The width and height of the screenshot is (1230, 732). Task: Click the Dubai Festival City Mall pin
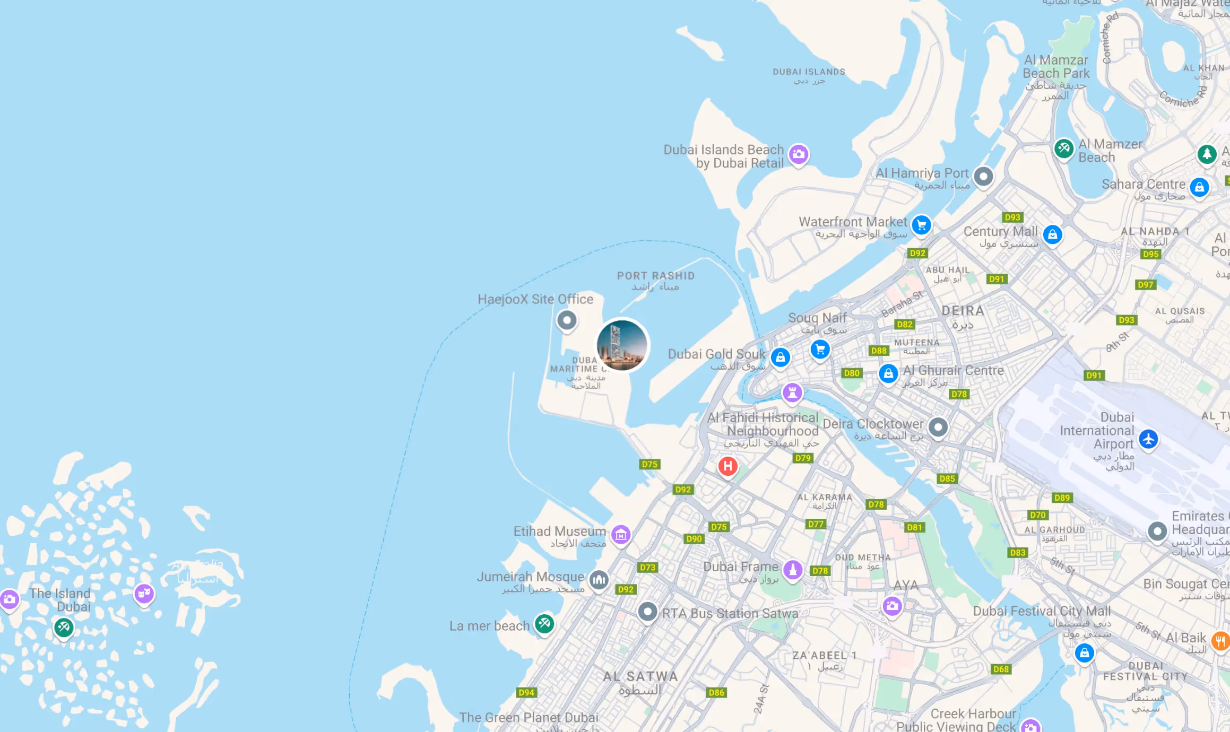click(1085, 653)
